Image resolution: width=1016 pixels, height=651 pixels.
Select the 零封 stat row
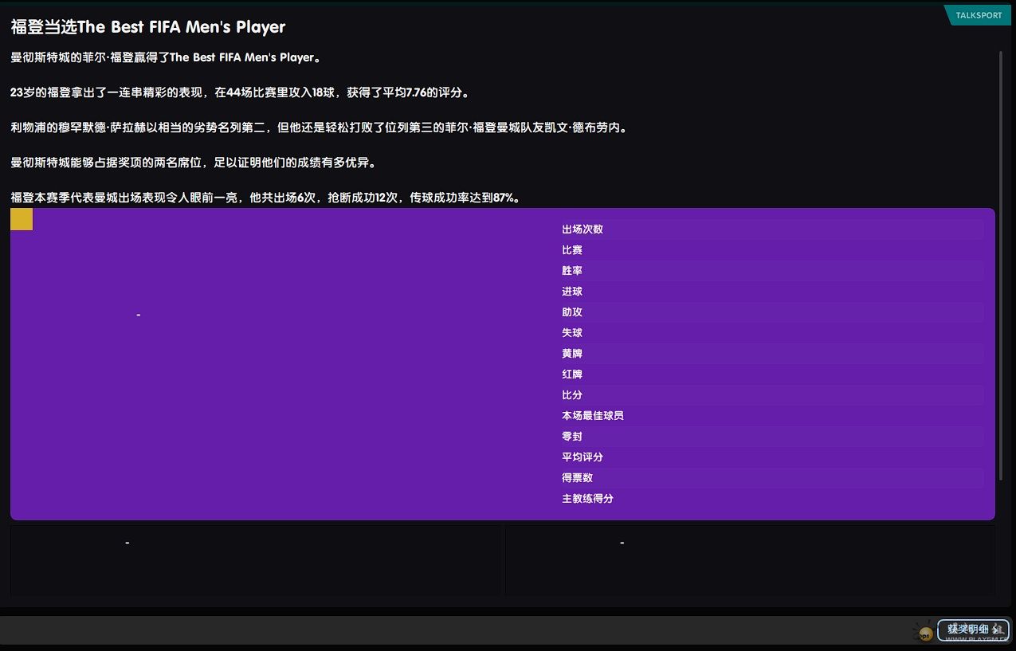pos(771,437)
